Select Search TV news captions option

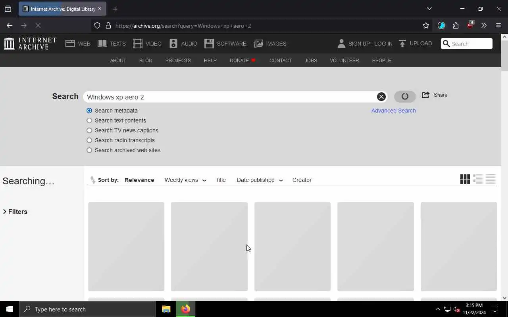[89, 130]
